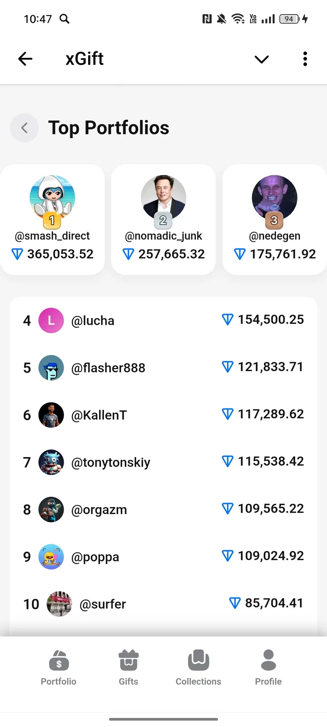Select the @lucha avatar icon
The height and width of the screenshot is (727, 327).
[x=51, y=321]
